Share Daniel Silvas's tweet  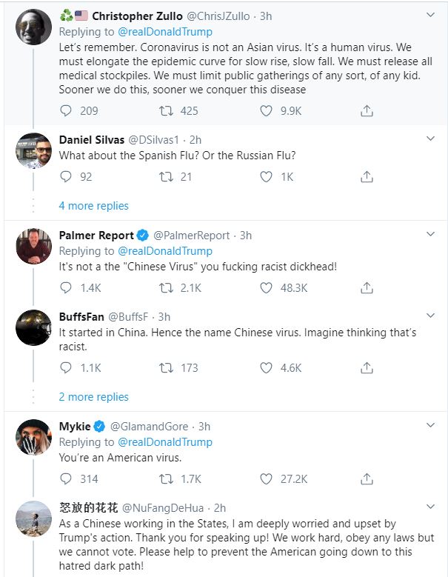click(366, 176)
